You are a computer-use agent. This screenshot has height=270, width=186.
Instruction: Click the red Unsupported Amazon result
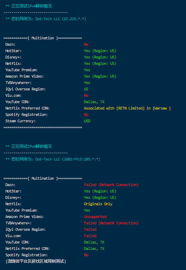click(x=95, y=217)
